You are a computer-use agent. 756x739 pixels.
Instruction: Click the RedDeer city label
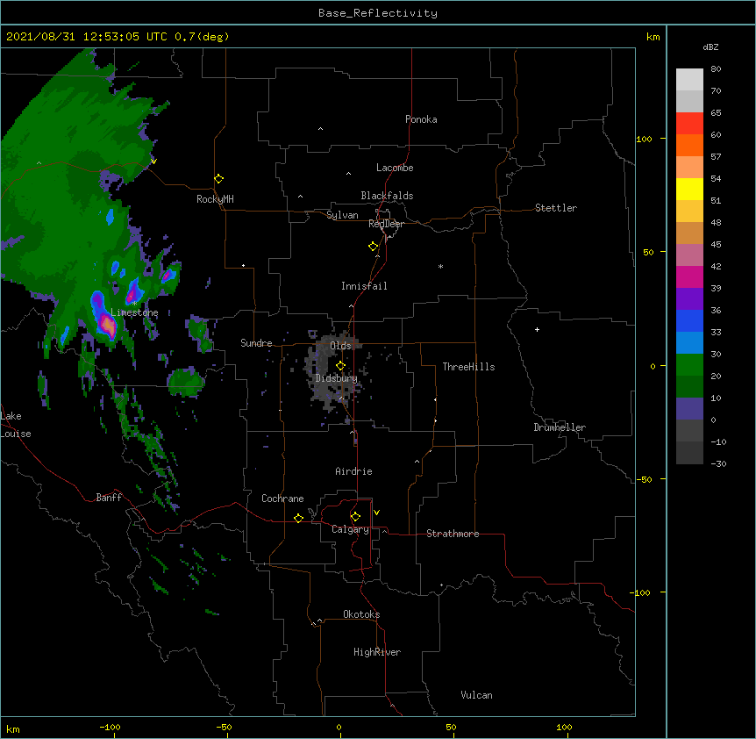coord(386,224)
